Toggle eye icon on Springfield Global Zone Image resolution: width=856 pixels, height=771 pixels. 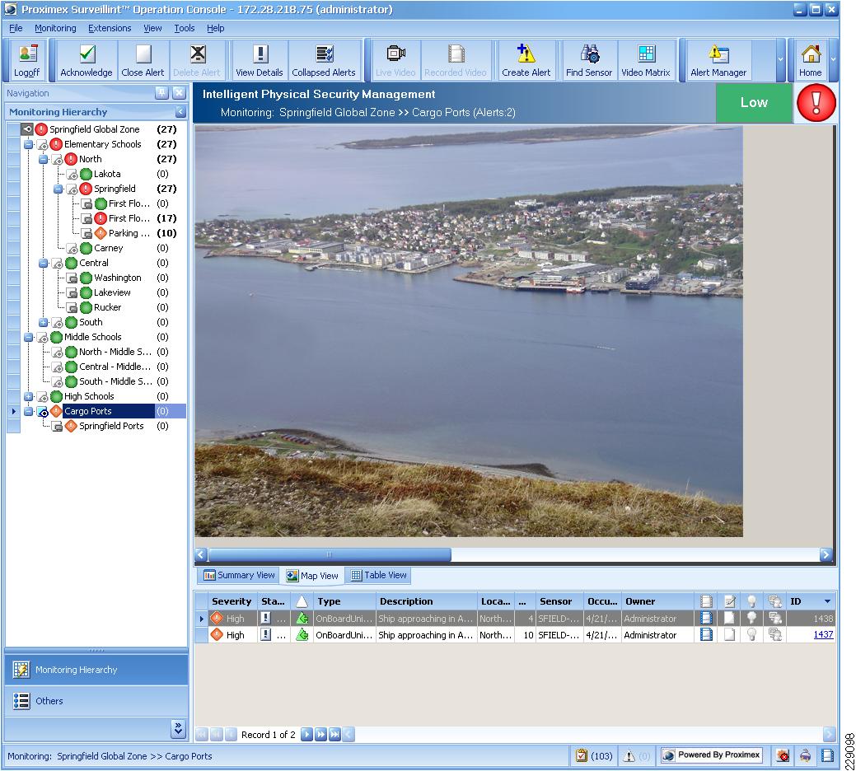pyautogui.click(x=27, y=129)
